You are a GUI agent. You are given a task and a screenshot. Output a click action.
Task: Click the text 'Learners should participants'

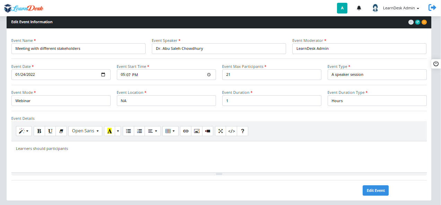tap(42, 149)
